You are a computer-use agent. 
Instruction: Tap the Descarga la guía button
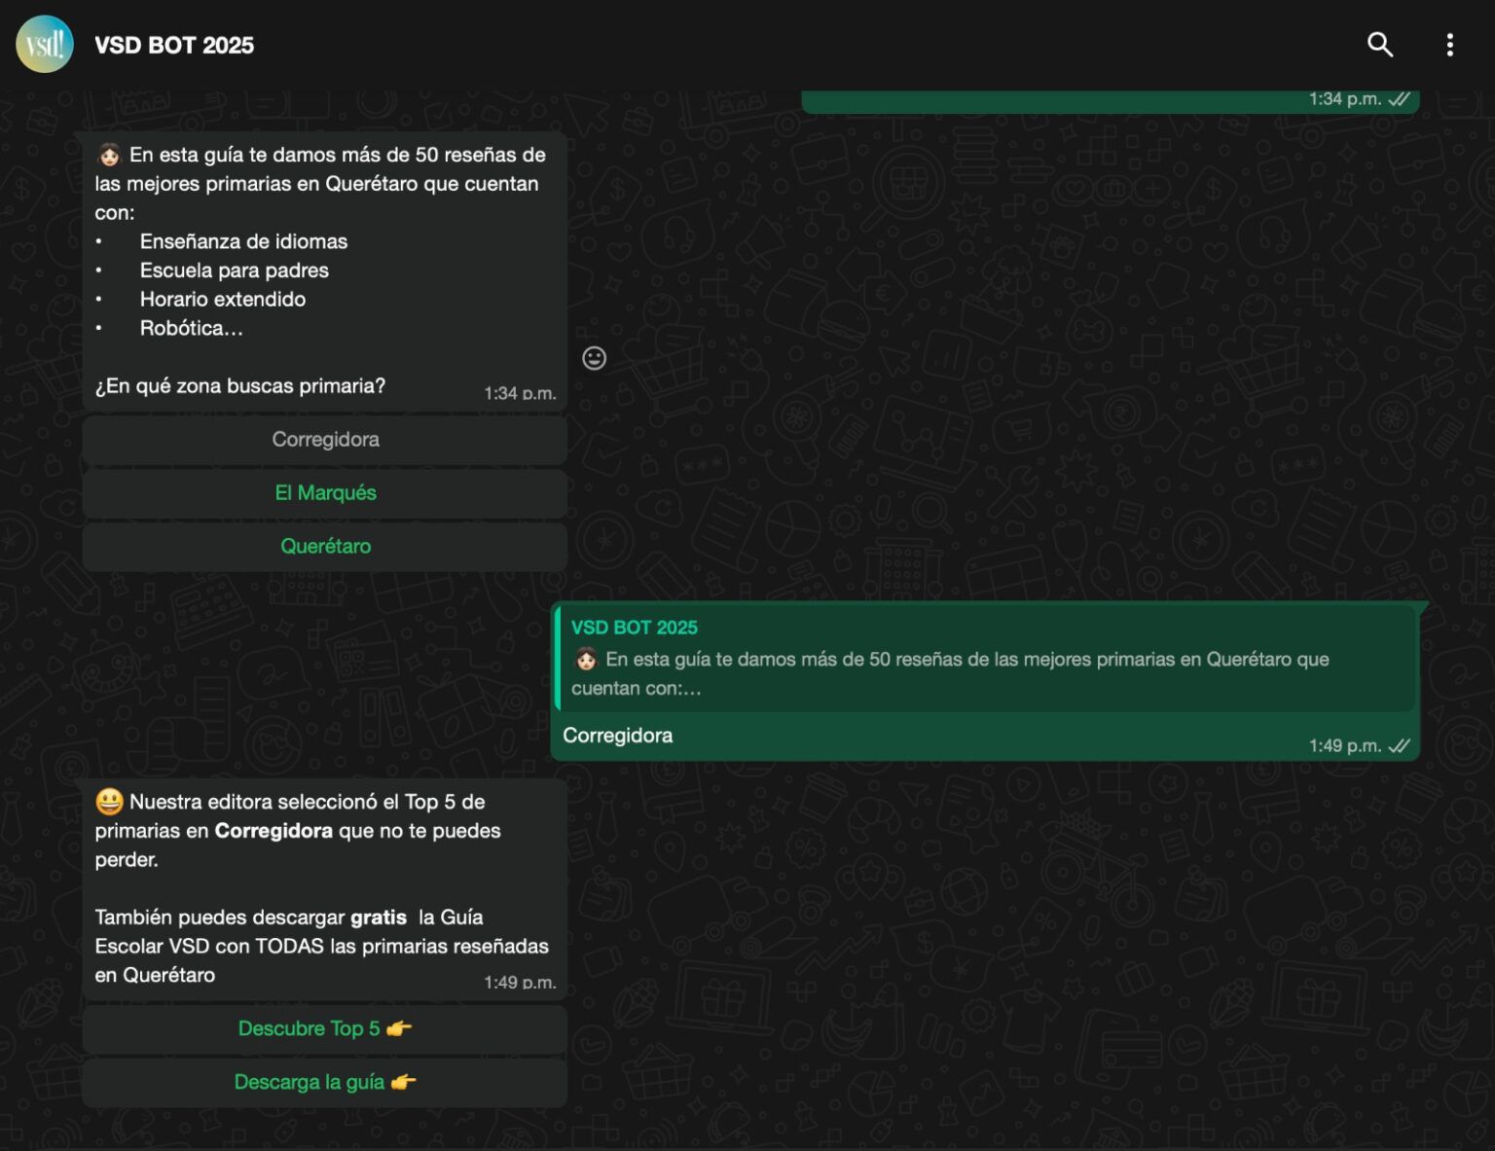325,1083
